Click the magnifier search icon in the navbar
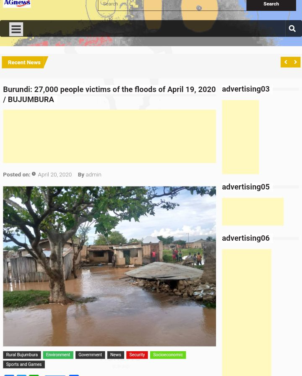Image resolution: width=302 pixels, height=376 pixels. [292, 29]
